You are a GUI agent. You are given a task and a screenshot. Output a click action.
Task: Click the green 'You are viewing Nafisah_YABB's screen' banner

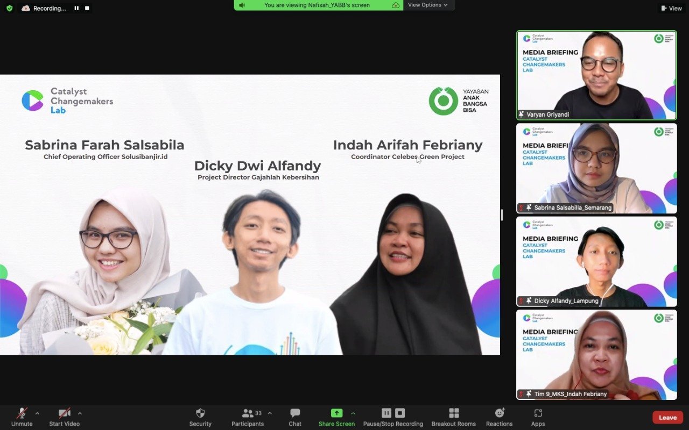(x=319, y=5)
